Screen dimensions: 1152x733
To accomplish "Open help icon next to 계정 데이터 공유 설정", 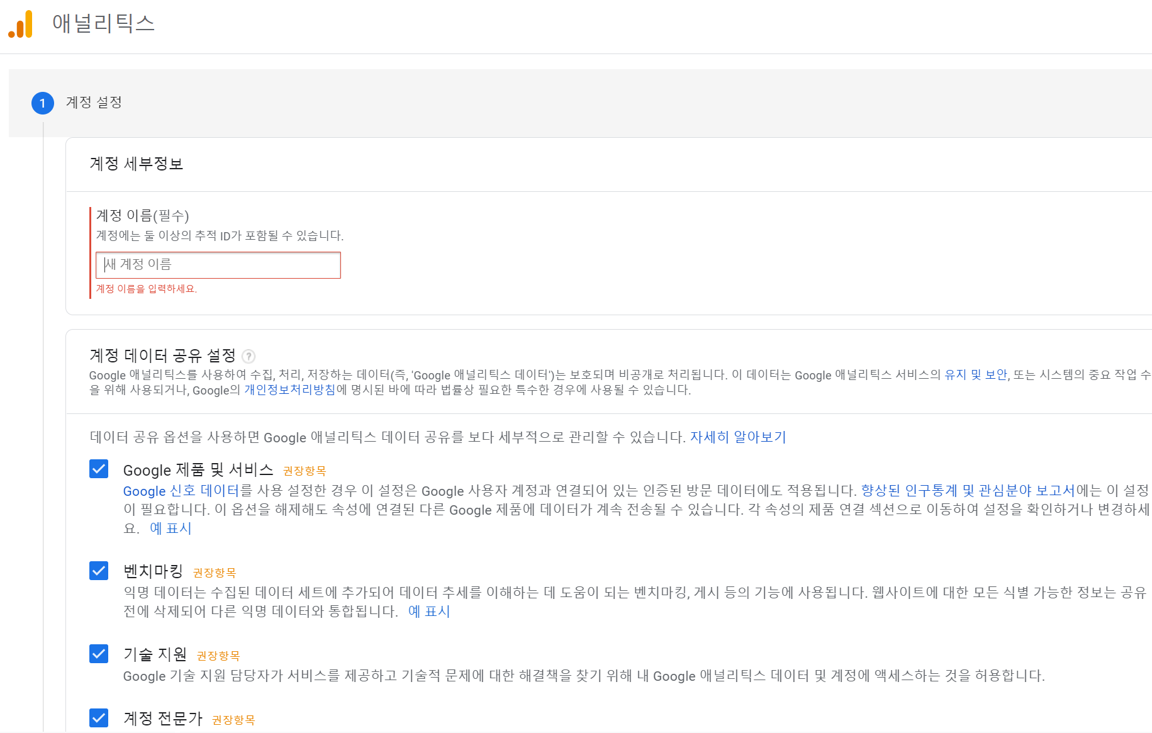I will click(x=249, y=357).
